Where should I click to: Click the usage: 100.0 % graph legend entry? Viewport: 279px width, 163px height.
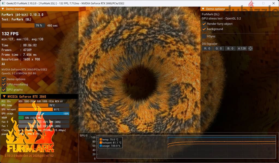(x=110, y=146)
